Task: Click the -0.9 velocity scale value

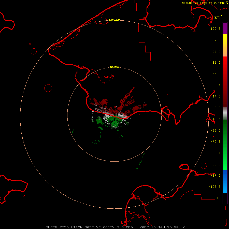Action: click(217, 108)
